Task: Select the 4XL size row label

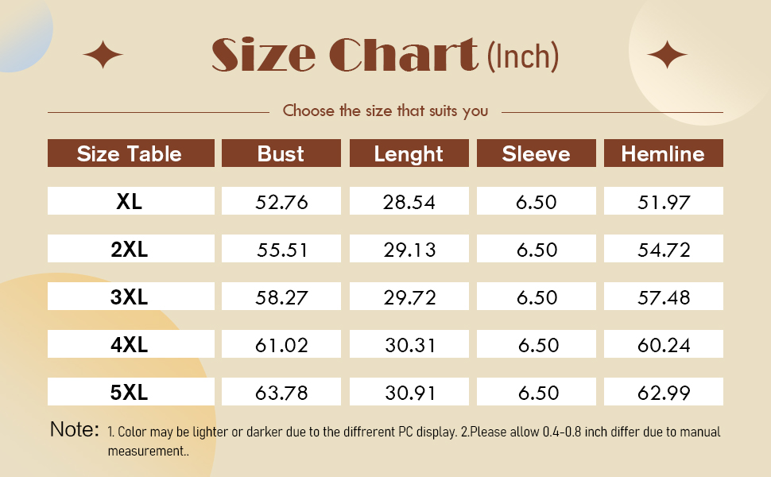Action: click(x=130, y=344)
